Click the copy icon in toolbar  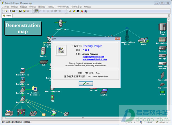coord(52,11)
